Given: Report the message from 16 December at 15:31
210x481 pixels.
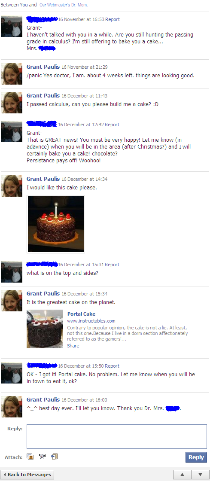Looking at the screenshot, I should (112, 265).
